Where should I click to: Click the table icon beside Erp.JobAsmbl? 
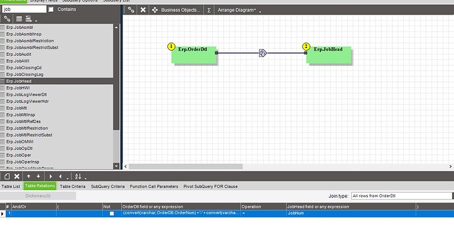(3, 28)
